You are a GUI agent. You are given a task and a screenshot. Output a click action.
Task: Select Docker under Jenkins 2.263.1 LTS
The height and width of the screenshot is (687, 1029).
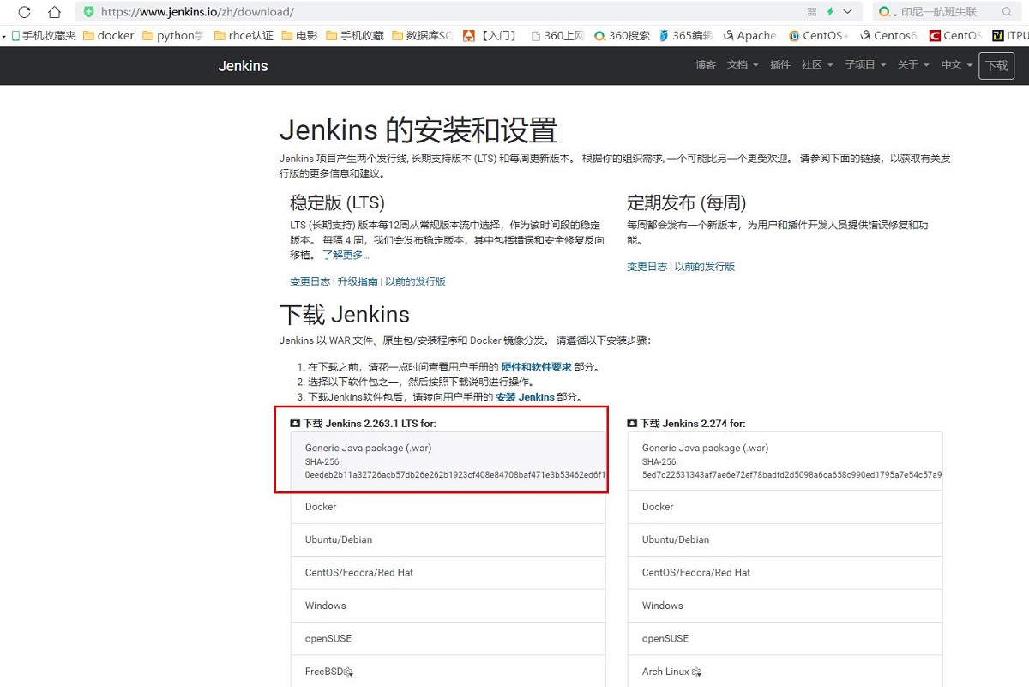click(x=448, y=507)
